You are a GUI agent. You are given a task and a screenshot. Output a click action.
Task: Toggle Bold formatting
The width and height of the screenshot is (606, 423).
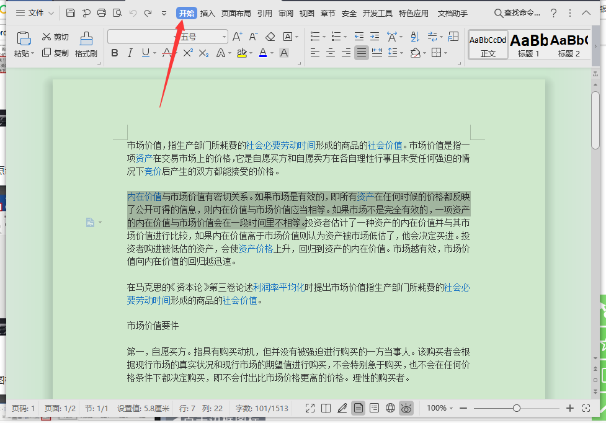pyautogui.click(x=114, y=53)
